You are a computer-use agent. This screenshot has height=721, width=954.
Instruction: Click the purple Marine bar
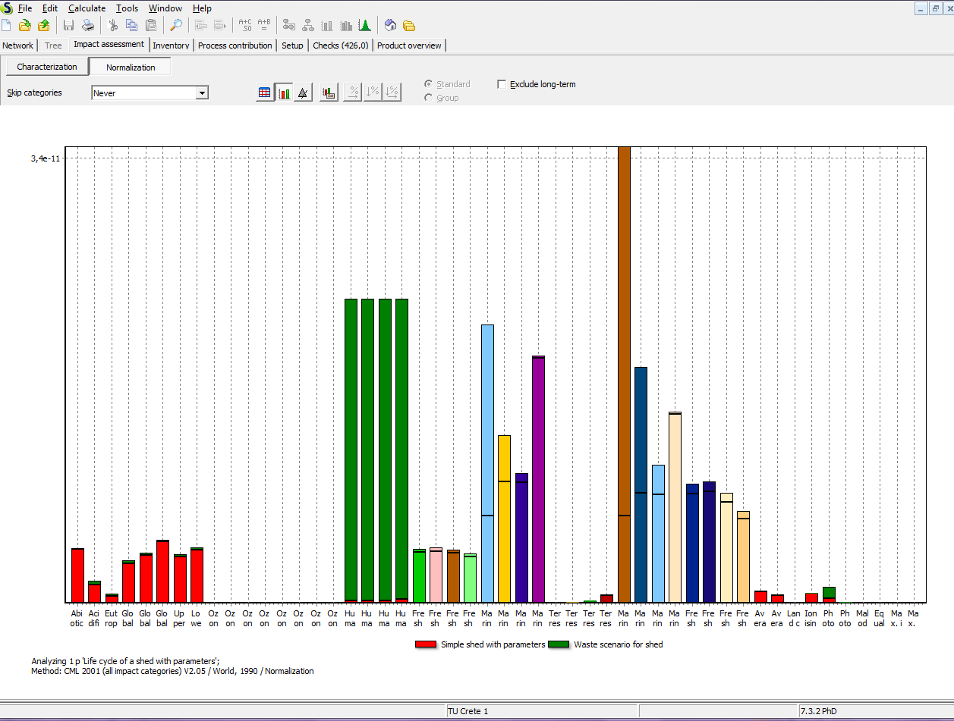click(538, 479)
